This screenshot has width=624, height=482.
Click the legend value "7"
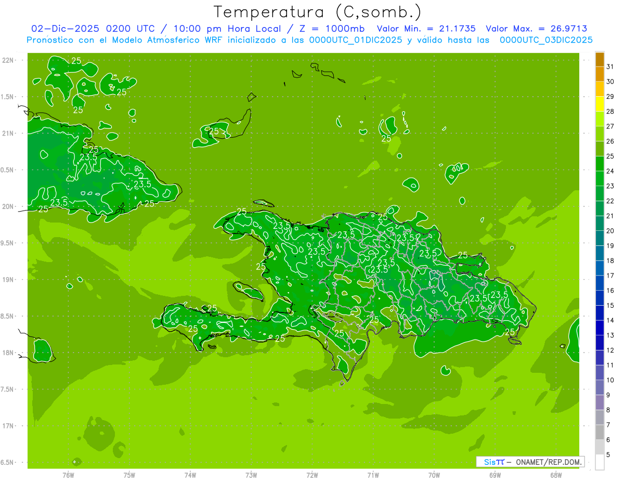(x=608, y=425)
